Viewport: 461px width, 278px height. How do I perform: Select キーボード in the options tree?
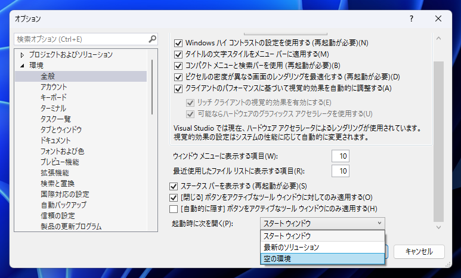click(54, 97)
